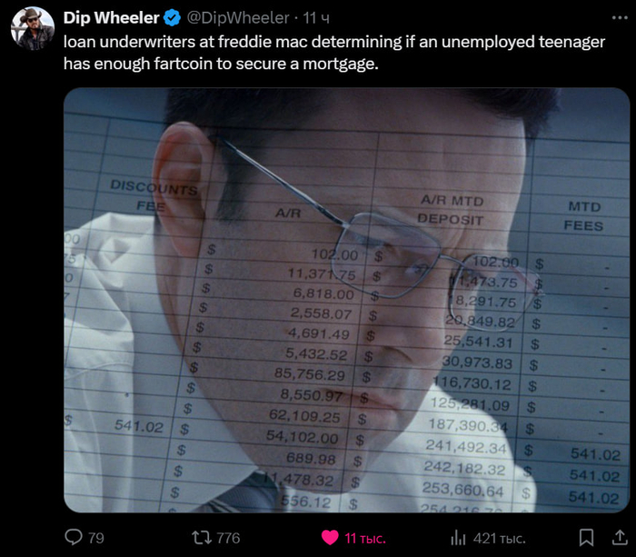Open Dip Wheeler's profile avatar
Screen dimensions: 636x557
[33, 28]
